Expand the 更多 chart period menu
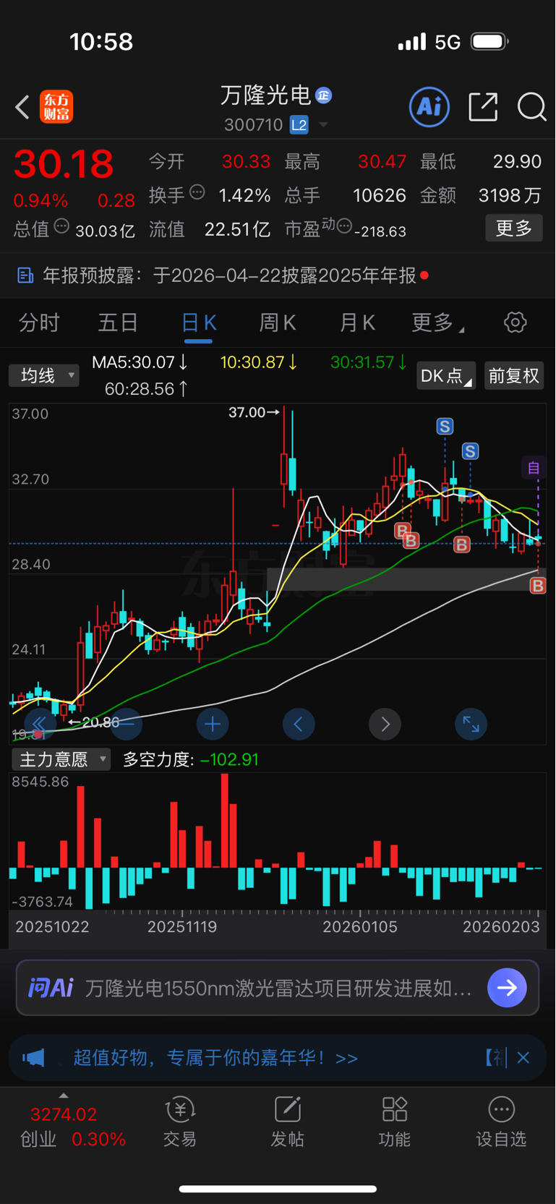This screenshot has height=1204, width=556. (437, 323)
